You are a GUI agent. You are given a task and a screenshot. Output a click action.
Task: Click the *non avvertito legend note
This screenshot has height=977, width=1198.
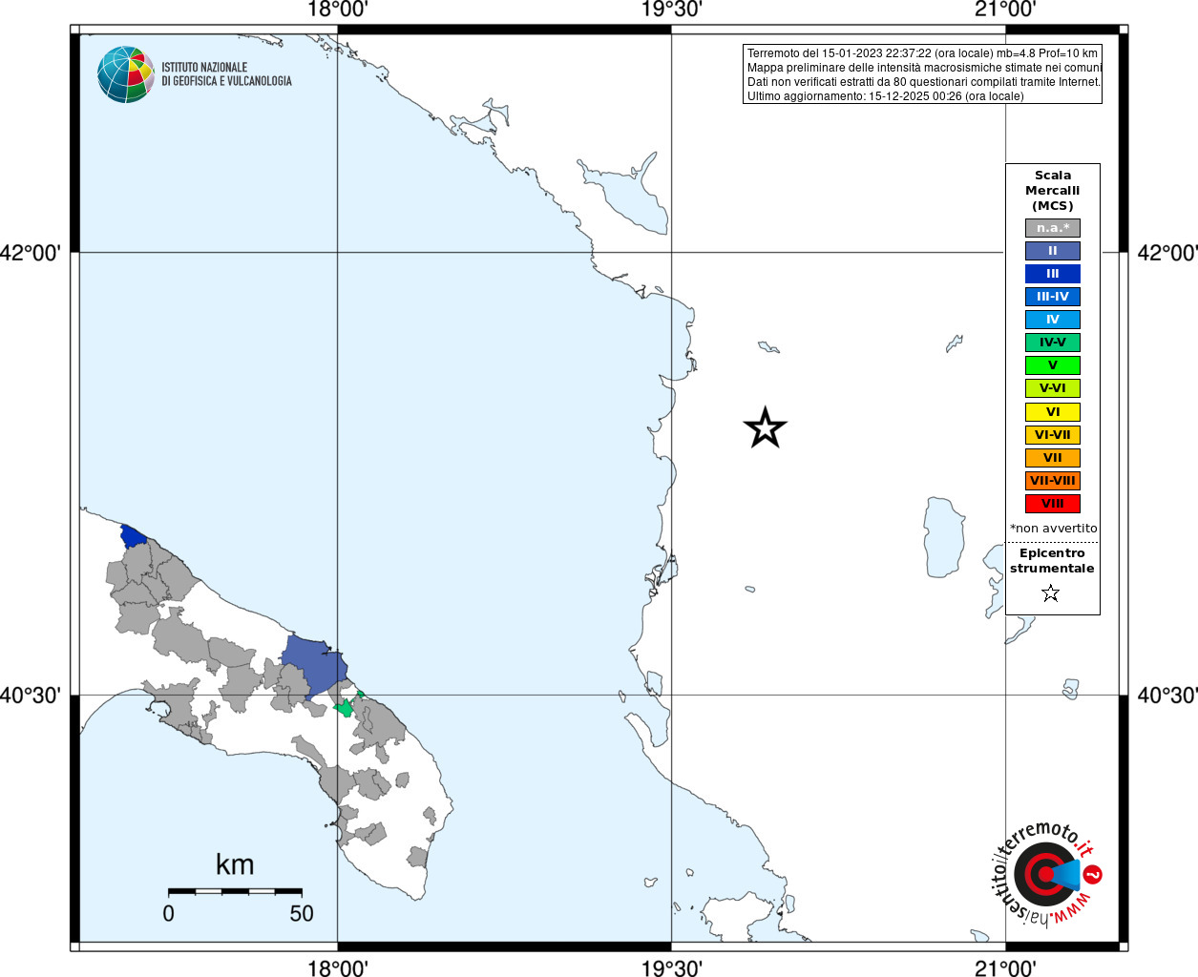(1053, 529)
